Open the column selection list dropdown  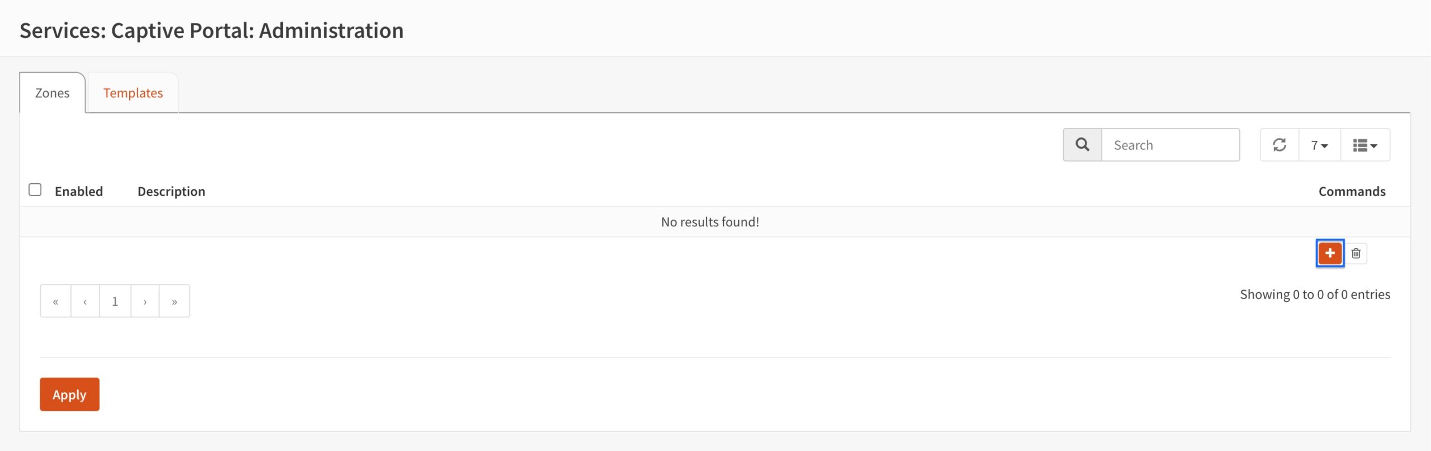1365,145
